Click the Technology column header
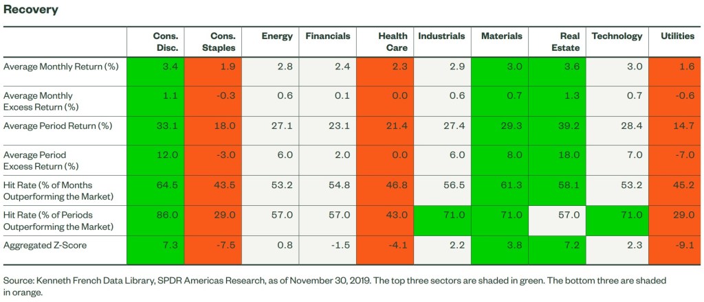 coord(617,36)
